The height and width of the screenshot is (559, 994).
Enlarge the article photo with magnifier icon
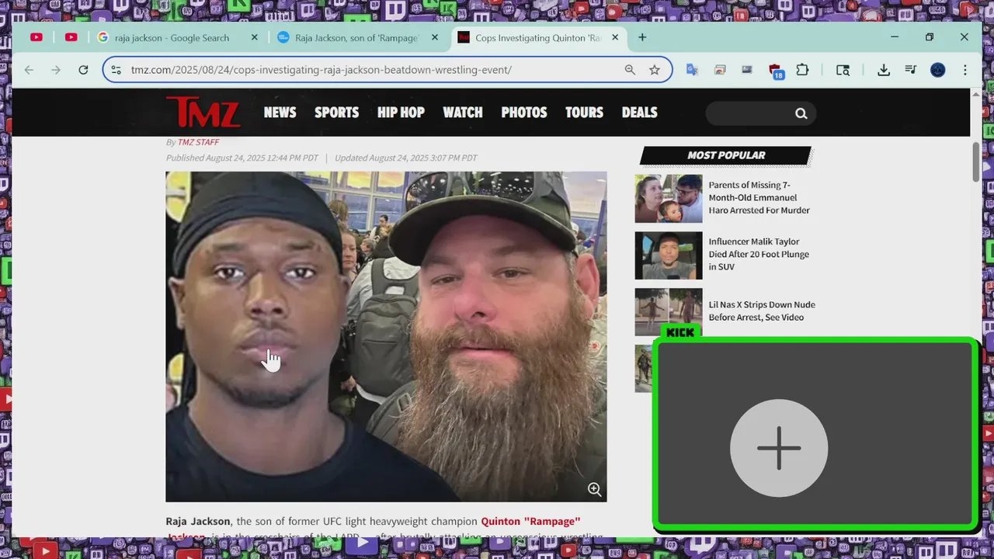[595, 489]
